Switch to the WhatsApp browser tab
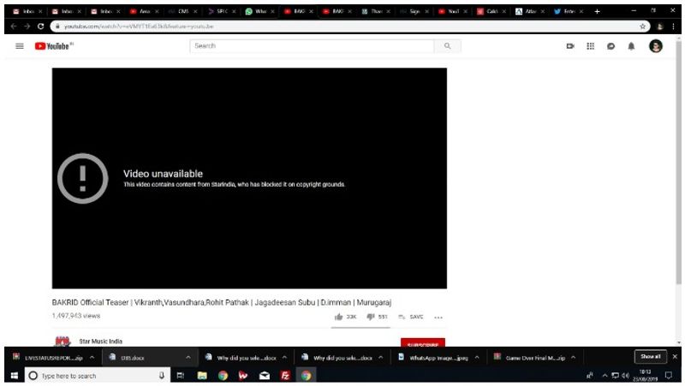Screen dimensions: 685x386 point(255,11)
